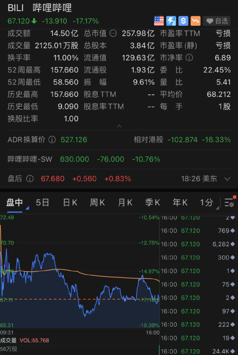The image size is (238, 355).
Task: Show info for 市净率
Action: pyautogui.click(x=189, y=58)
